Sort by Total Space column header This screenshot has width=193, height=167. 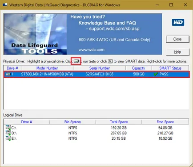119,122
